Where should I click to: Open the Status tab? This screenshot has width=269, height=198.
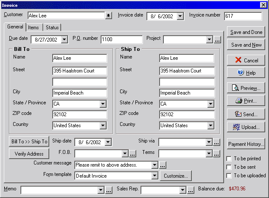pyautogui.click(x=52, y=28)
